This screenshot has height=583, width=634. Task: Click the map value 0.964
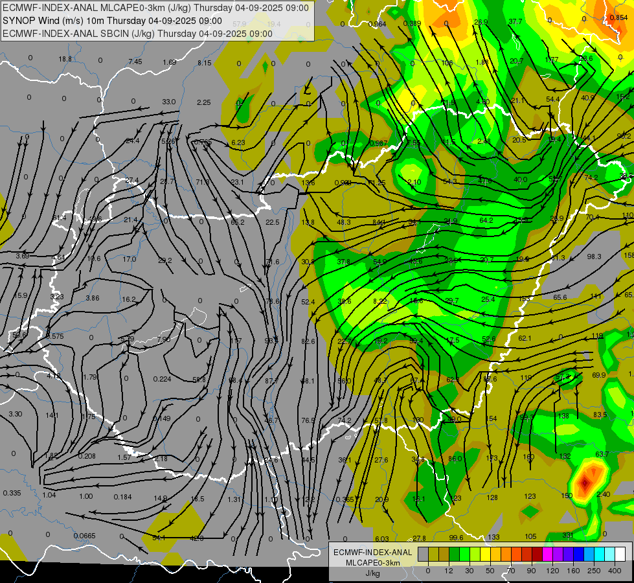tap(378, 24)
